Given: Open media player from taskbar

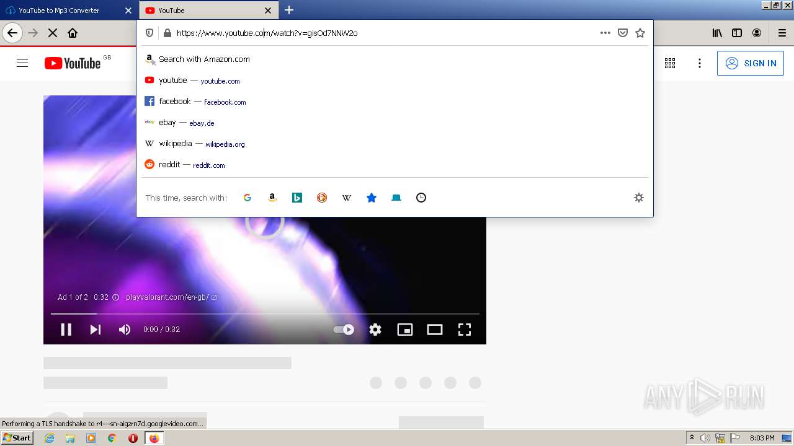Looking at the screenshot, I should 91,438.
